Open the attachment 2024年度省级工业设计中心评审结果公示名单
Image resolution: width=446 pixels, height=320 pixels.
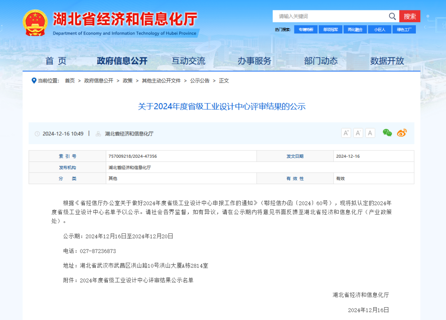point(137,280)
